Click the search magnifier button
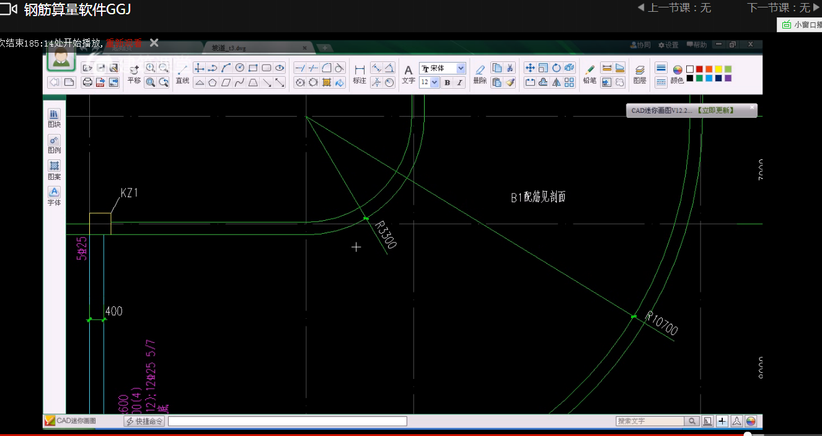 (x=692, y=421)
